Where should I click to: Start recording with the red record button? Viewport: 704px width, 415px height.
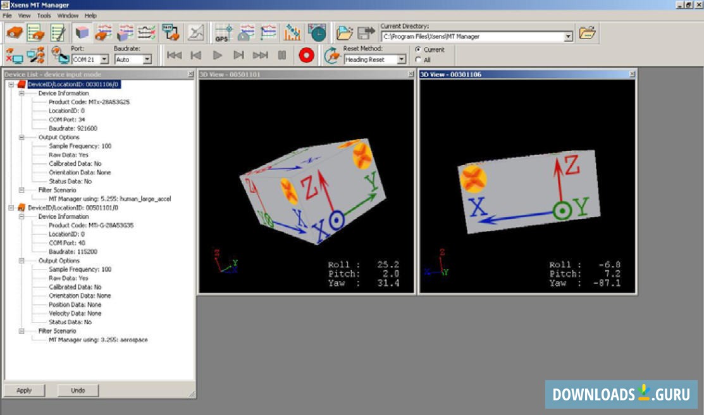[x=307, y=55]
